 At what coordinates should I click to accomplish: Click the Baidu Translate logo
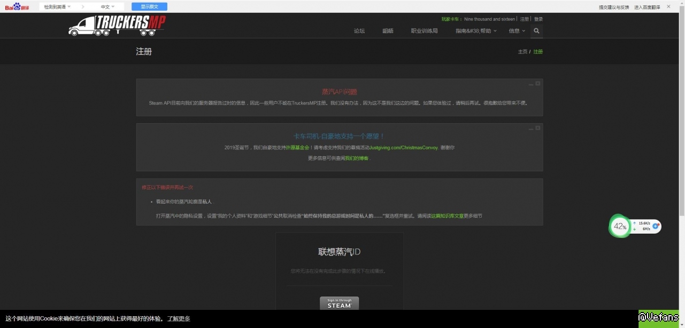pos(17,7)
